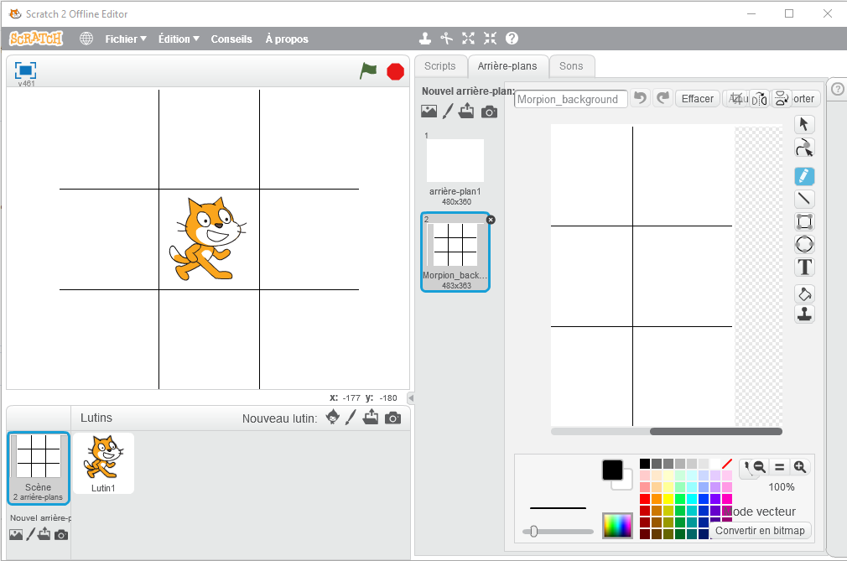Viewport: 847px width, 561px height.
Task: Choose the paint bucket fill tool
Action: point(804,293)
